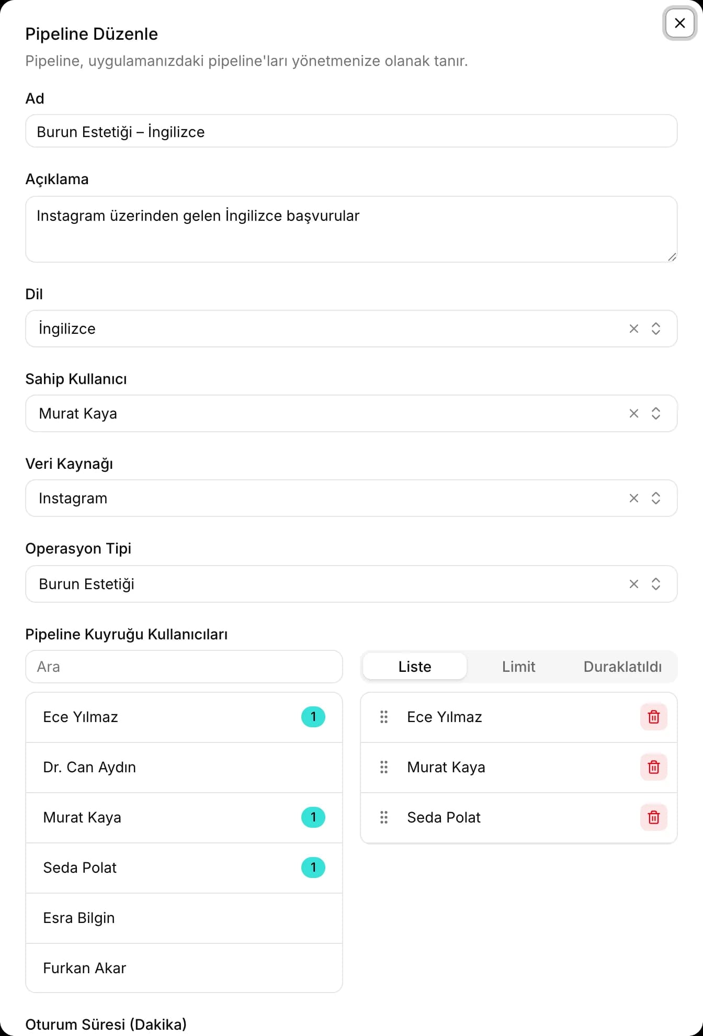Close the Pipeline Düzenle dialog
Viewport: 703px width, 1036px height.
(x=679, y=23)
